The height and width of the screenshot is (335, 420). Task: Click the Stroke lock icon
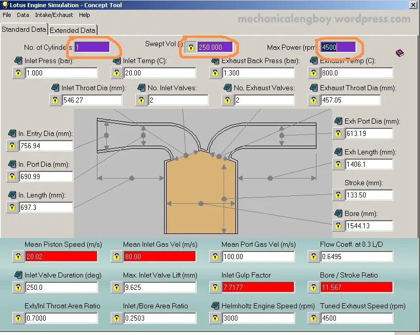click(x=338, y=195)
